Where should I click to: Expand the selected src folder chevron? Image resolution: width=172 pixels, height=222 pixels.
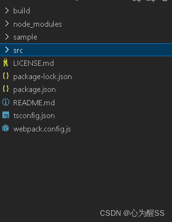[x=7, y=50]
